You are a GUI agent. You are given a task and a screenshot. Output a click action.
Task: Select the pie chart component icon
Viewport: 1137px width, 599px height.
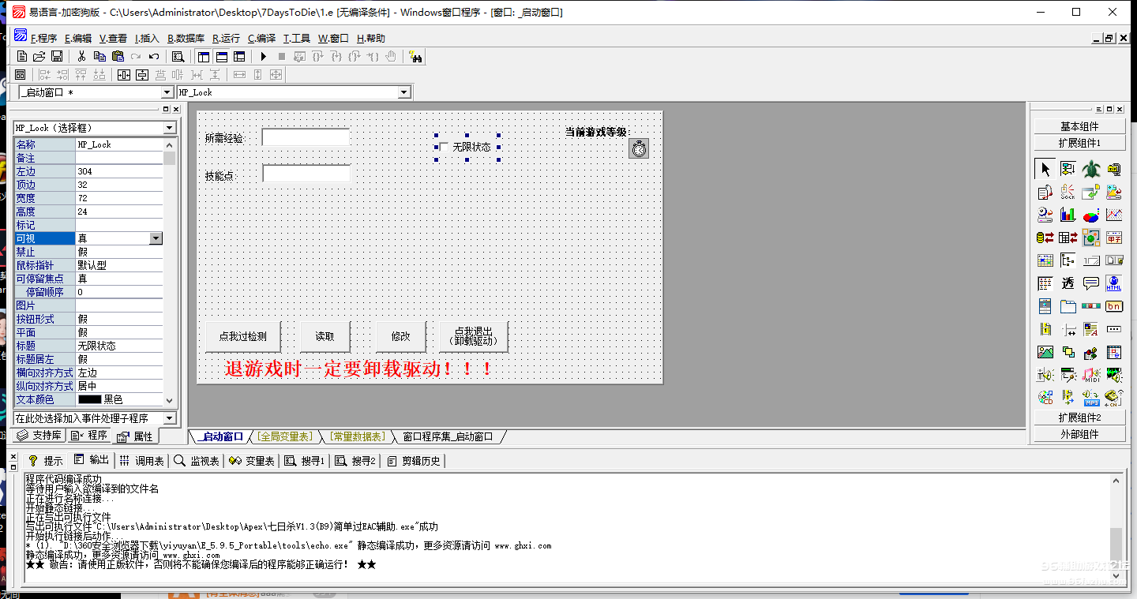pyautogui.click(x=1090, y=216)
